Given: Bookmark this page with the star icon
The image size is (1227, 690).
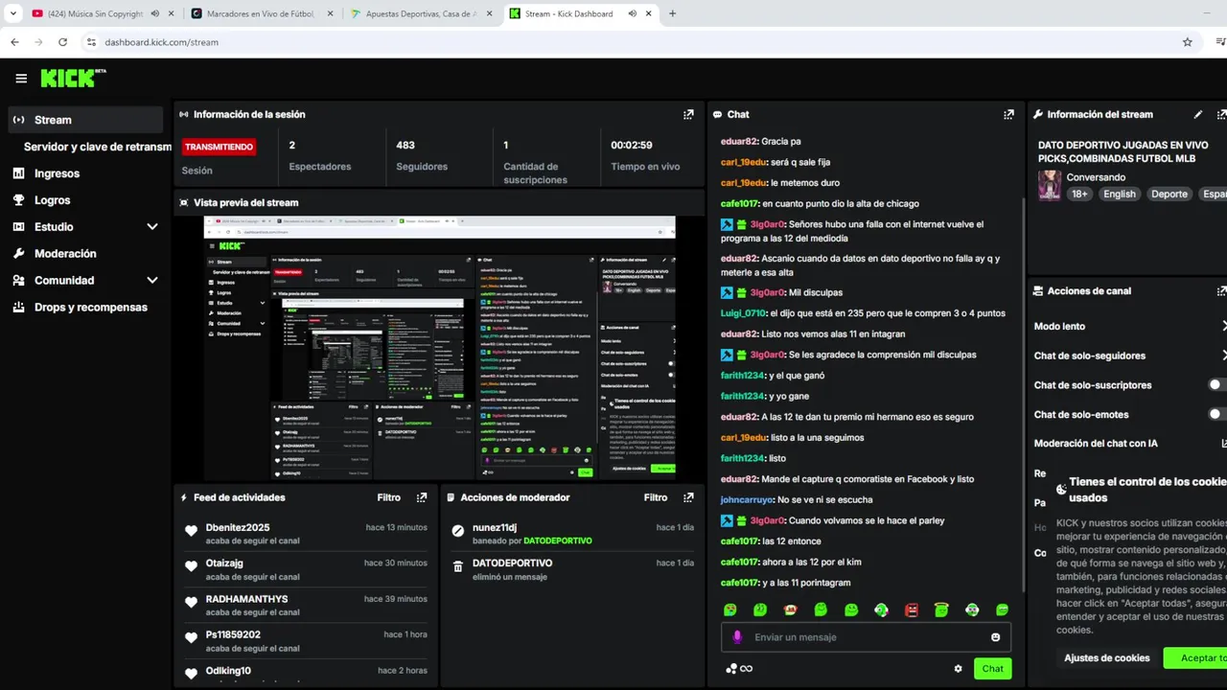Looking at the screenshot, I should [x=1188, y=42].
